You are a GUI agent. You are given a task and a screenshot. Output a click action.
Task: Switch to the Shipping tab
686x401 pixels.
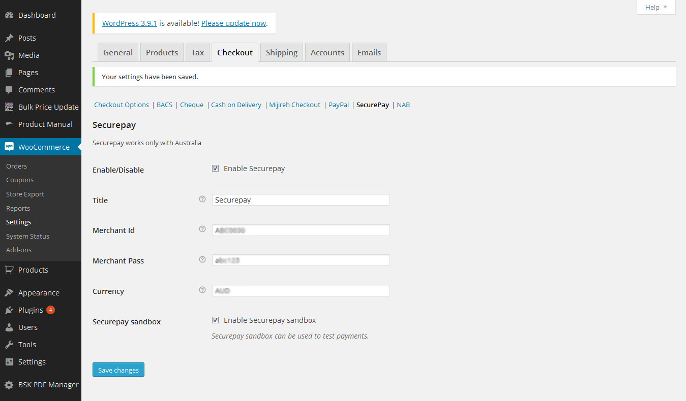click(x=281, y=52)
